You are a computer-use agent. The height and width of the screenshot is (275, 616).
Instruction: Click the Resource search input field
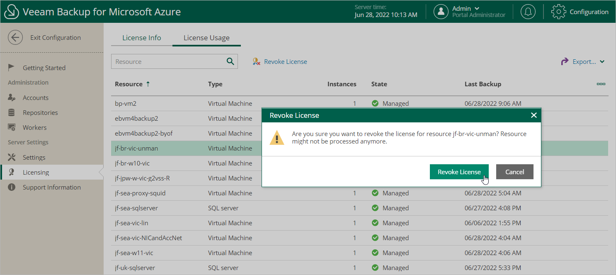[168, 61]
